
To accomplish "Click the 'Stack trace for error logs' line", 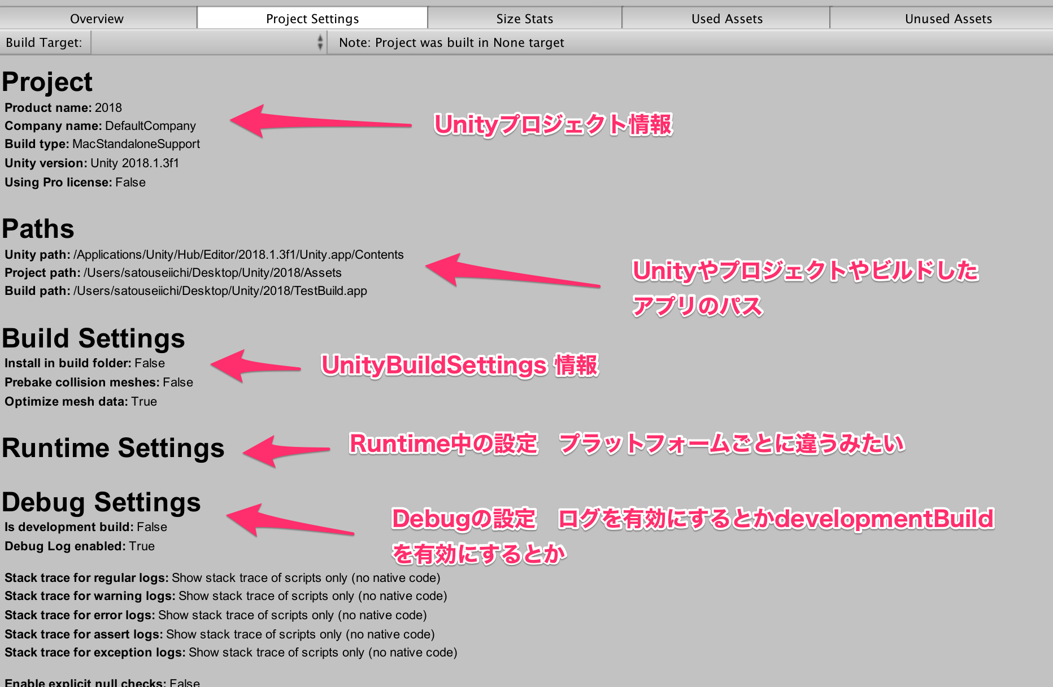I will pyautogui.click(x=216, y=615).
